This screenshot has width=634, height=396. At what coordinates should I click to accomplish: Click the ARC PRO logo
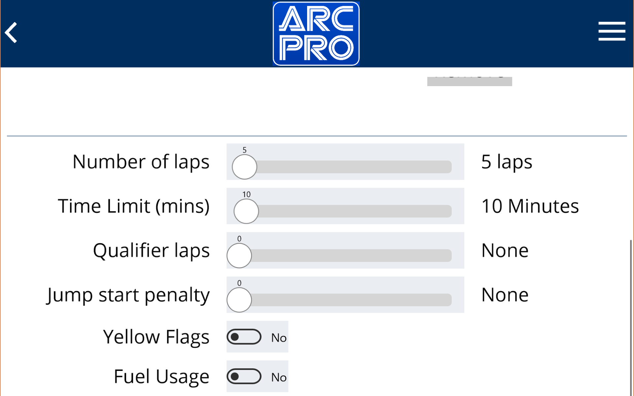316,33
